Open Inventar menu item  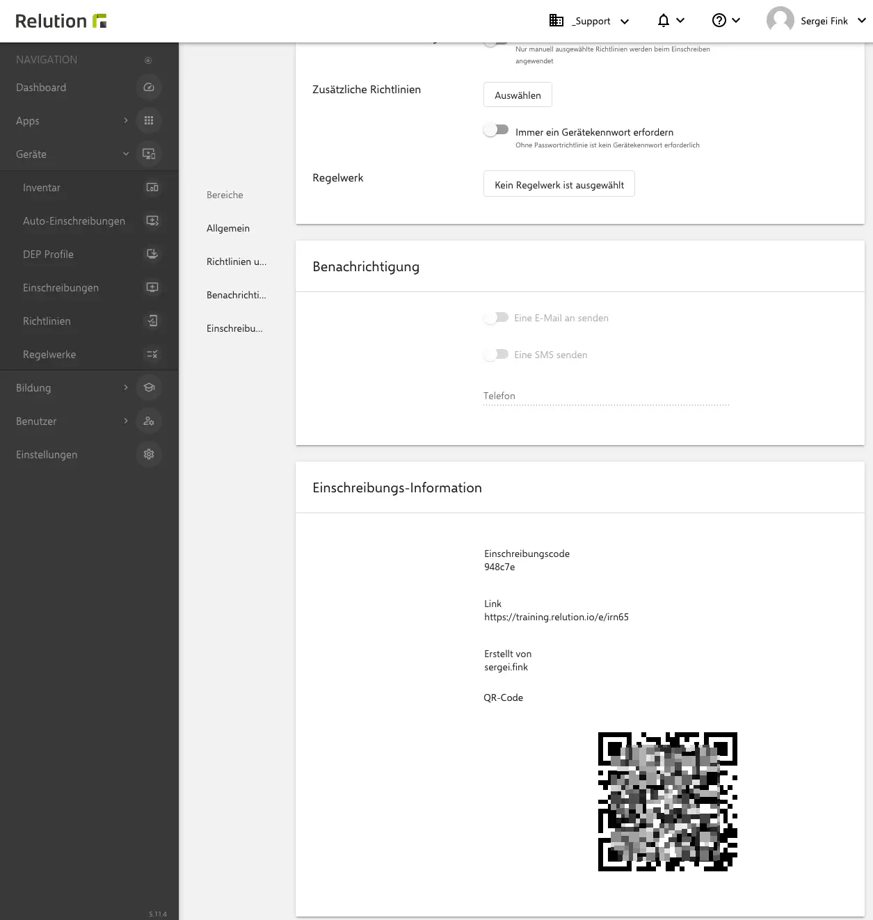42,188
